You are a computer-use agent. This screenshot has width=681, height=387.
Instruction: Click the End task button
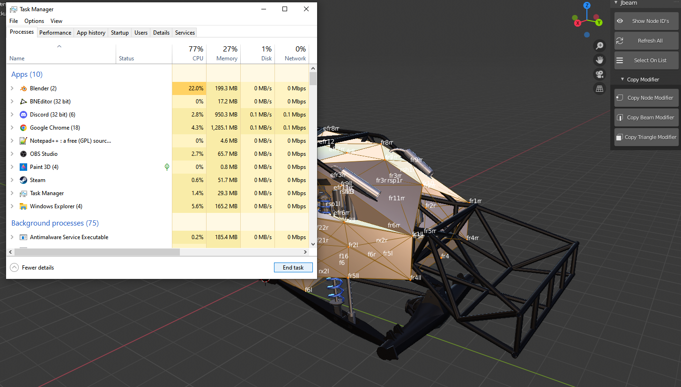(x=293, y=268)
